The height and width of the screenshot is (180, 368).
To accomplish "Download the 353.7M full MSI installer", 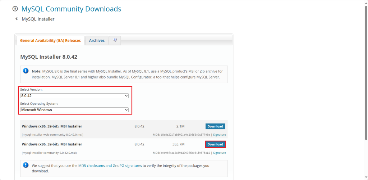I will 215,144.
